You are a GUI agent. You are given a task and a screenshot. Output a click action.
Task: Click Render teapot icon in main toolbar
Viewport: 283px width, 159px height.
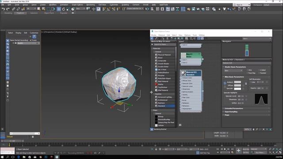(198, 9)
